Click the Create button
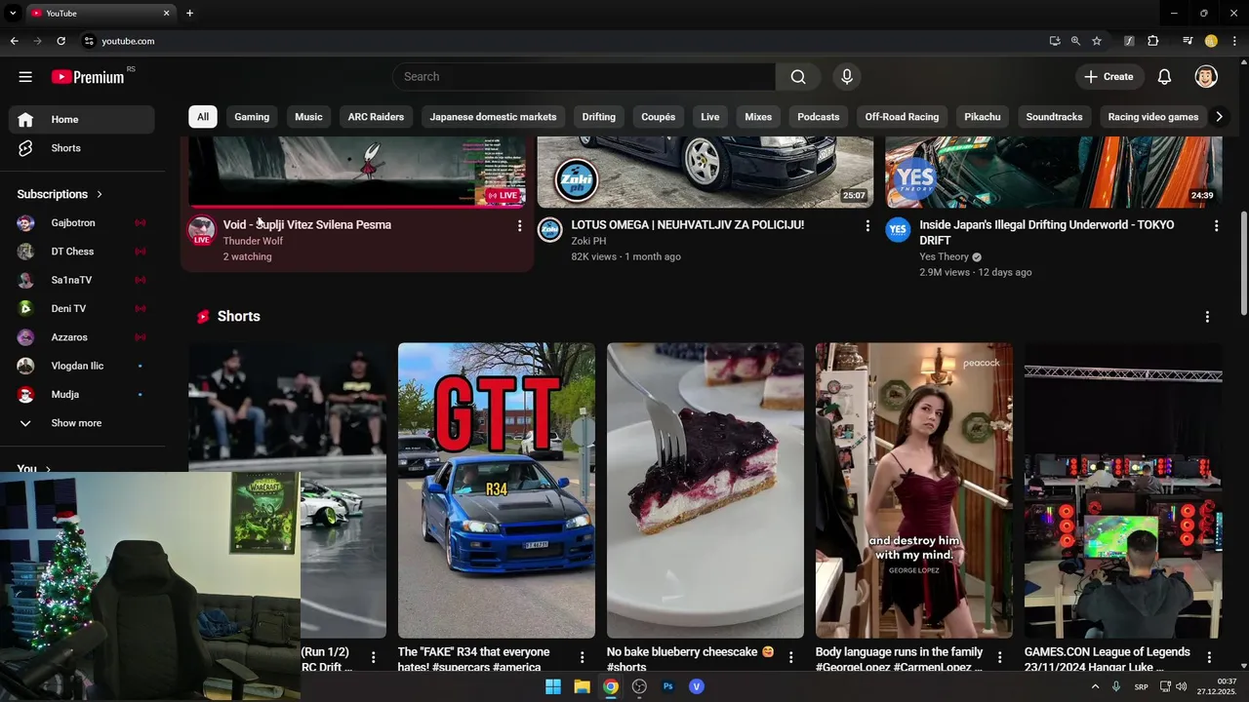Image resolution: width=1249 pixels, height=702 pixels. (1108, 77)
